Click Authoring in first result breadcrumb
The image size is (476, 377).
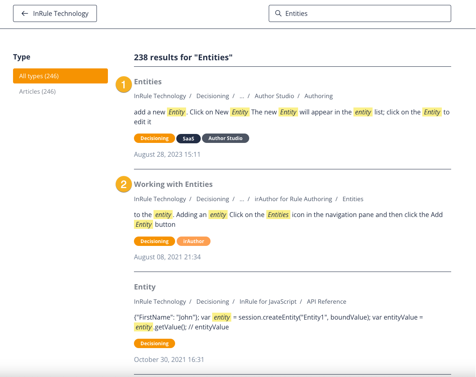pos(318,96)
